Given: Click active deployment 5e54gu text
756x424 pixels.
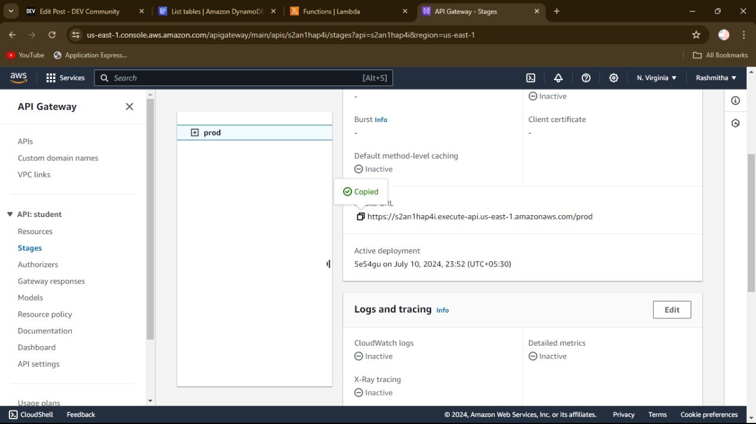Looking at the screenshot, I should tap(433, 264).
